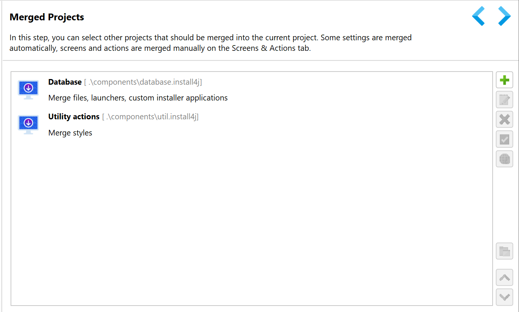Select the Database list entry title
This screenshot has height=312, width=519.
65,82
